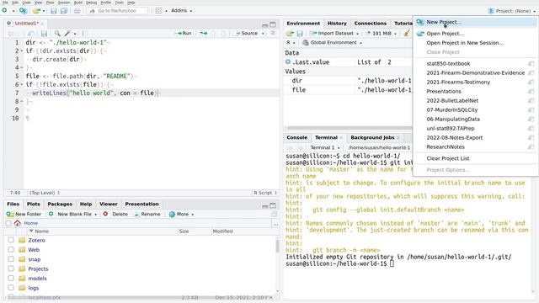Open the Packages tab
Screen dimensions: 539x303
(x=60, y=204)
